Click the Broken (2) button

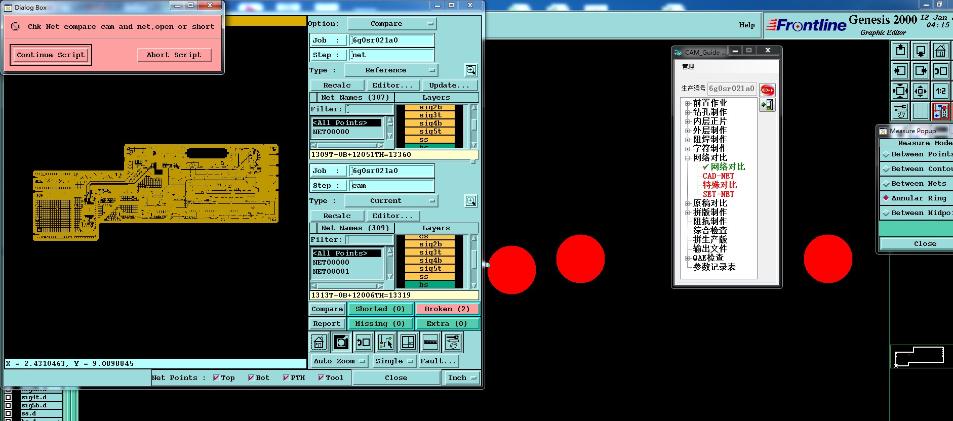[447, 309]
